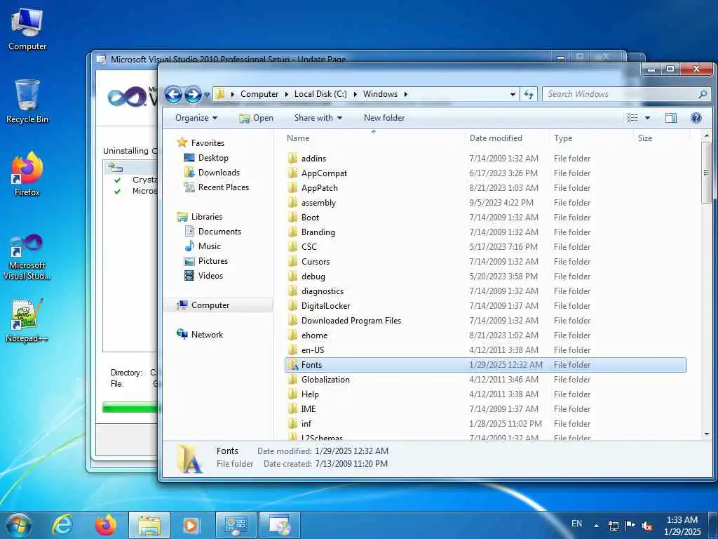Select the diagnostics folder icon

[x=292, y=291]
